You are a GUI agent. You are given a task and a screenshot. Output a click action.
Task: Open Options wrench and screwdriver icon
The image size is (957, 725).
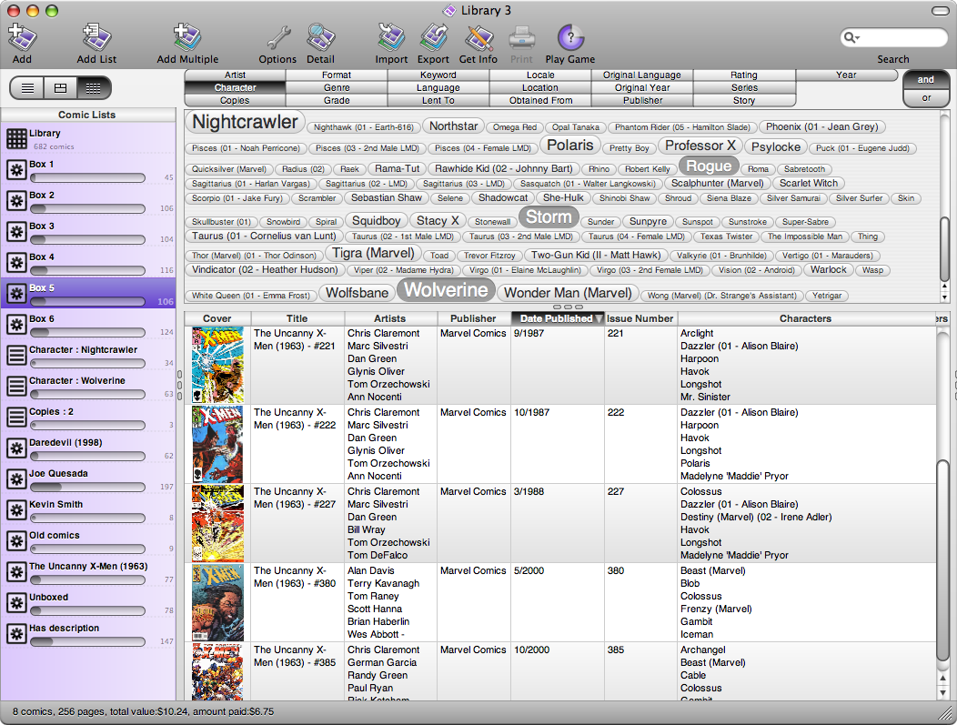277,37
